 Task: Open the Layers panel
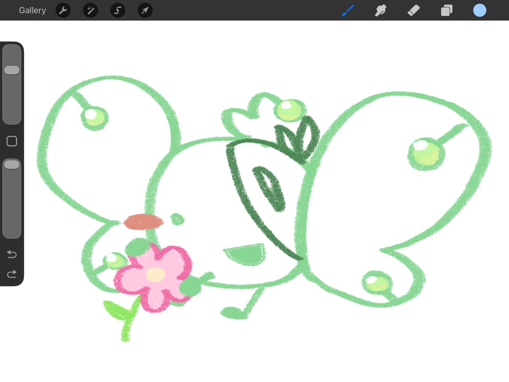tap(447, 10)
